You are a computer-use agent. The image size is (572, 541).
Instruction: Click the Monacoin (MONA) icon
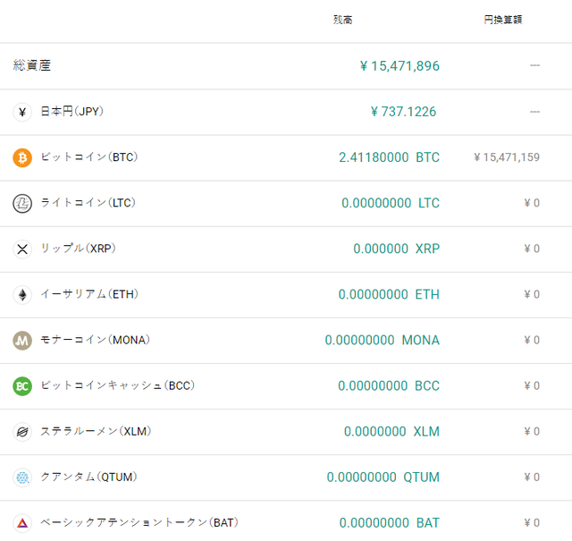pos(22,341)
